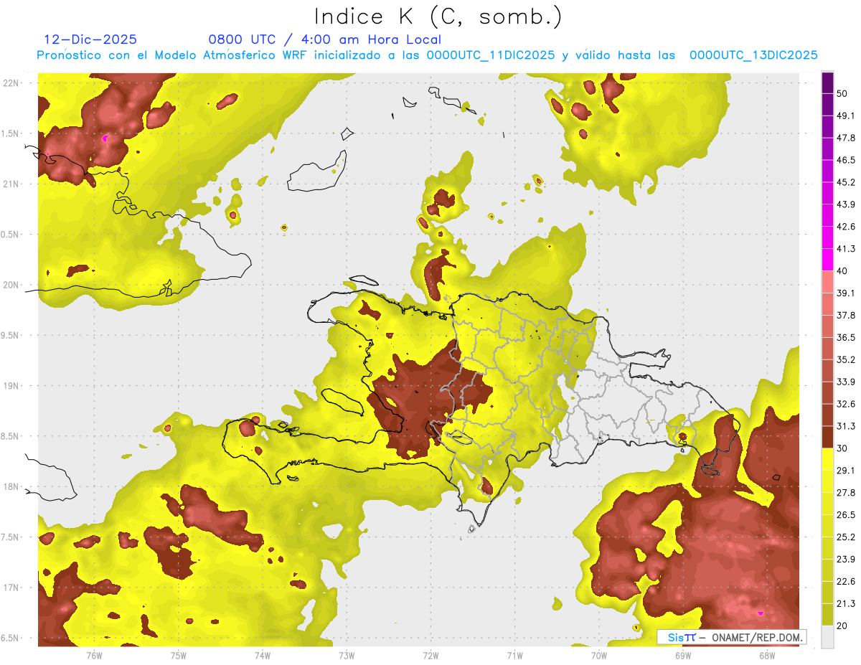Click colorbar value "40"
The width and height of the screenshot is (861, 665).
click(x=842, y=271)
